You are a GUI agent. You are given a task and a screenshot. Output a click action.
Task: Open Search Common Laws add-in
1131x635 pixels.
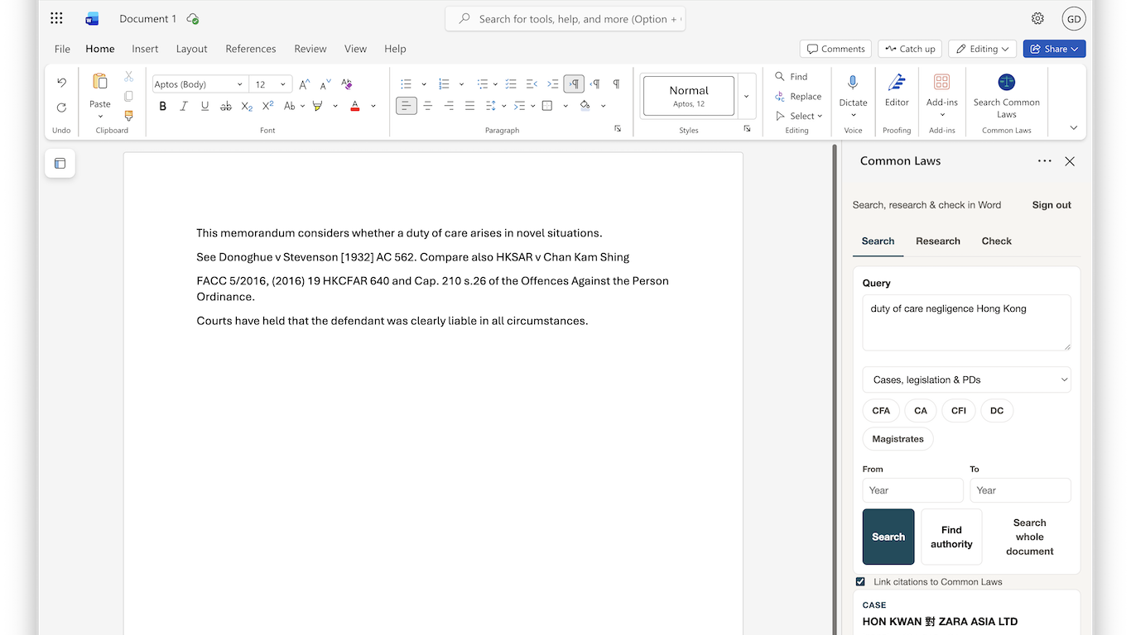coord(1007,96)
